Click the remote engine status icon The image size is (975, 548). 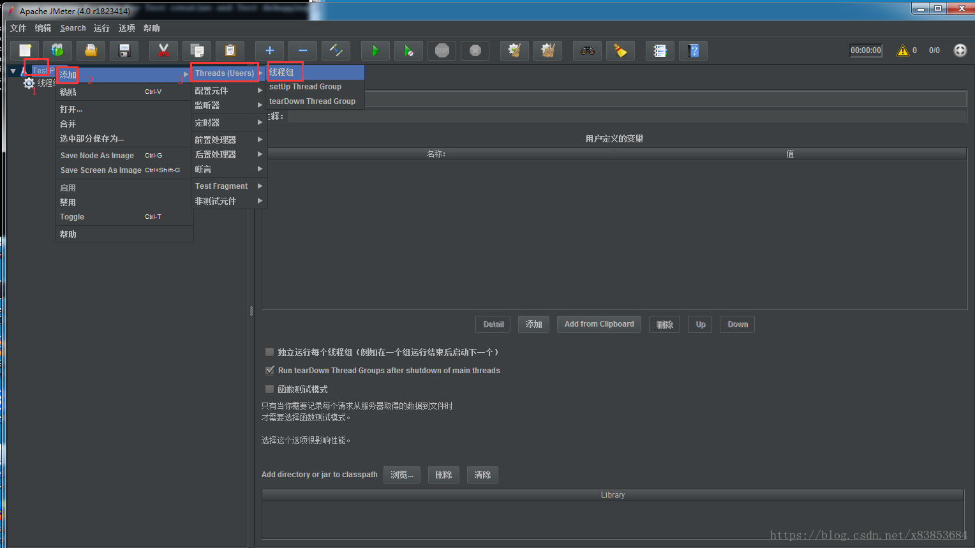coord(960,50)
